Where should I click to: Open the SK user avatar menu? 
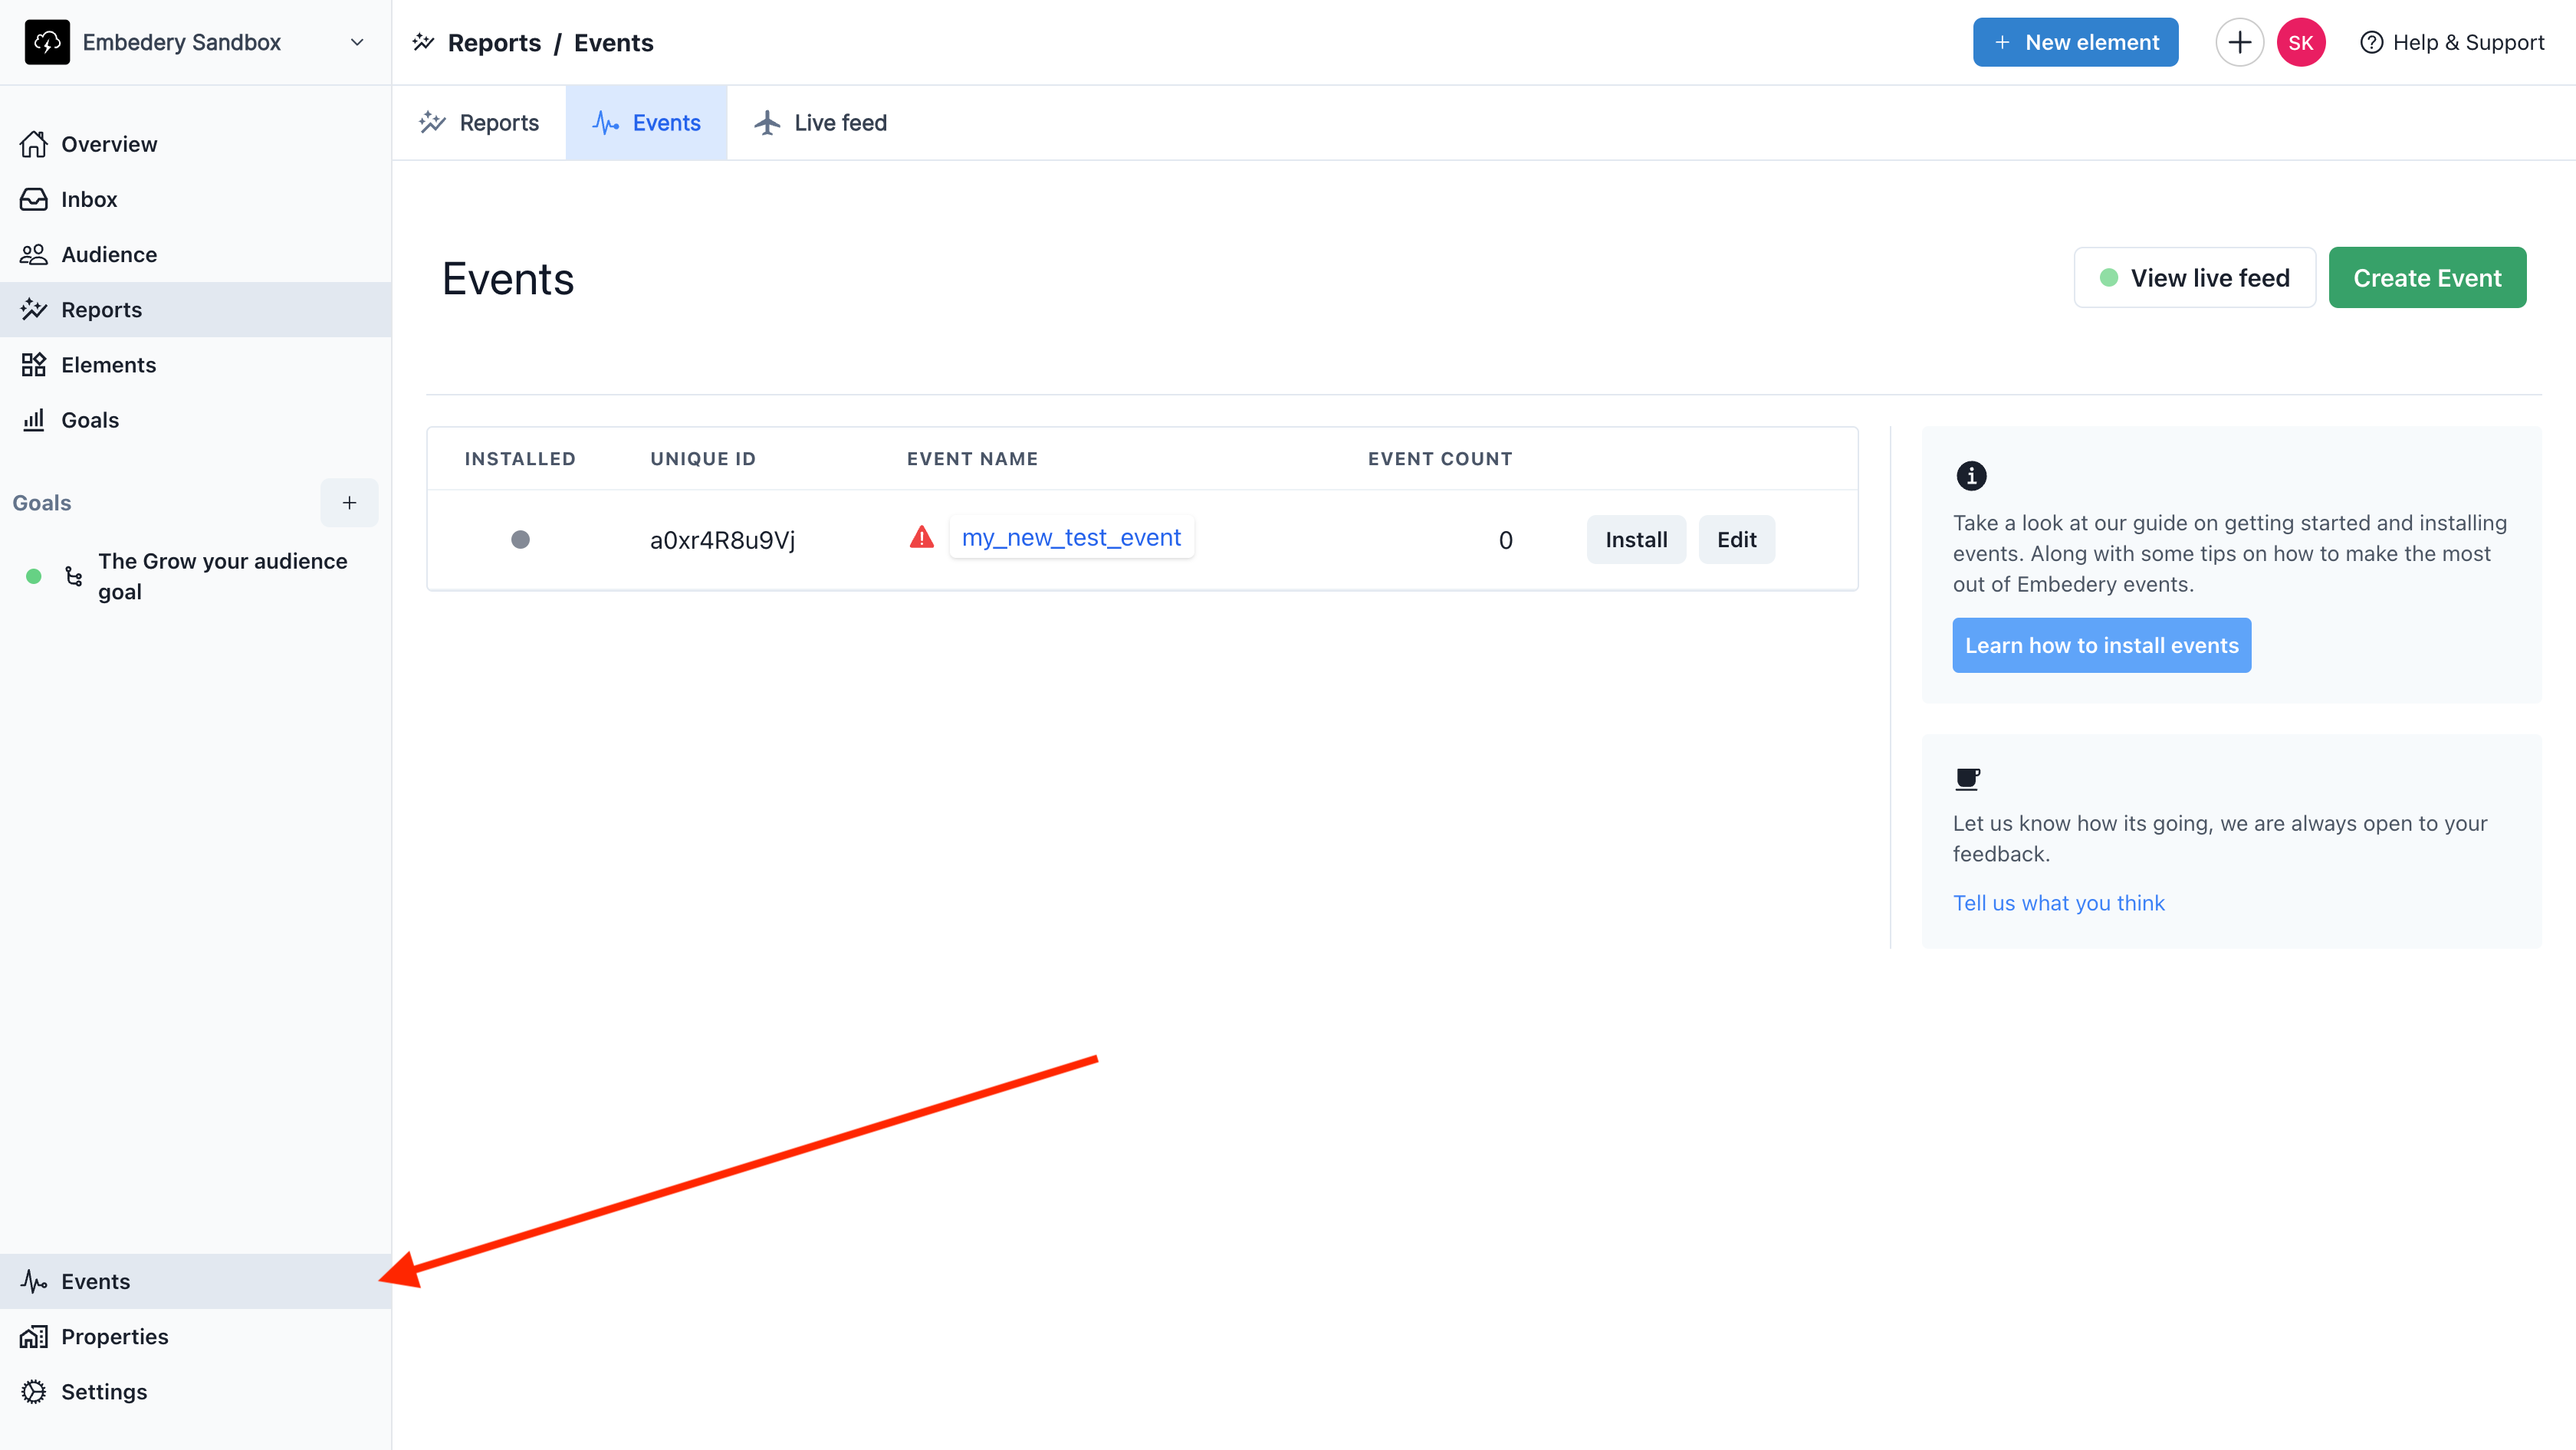pos(2300,42)
